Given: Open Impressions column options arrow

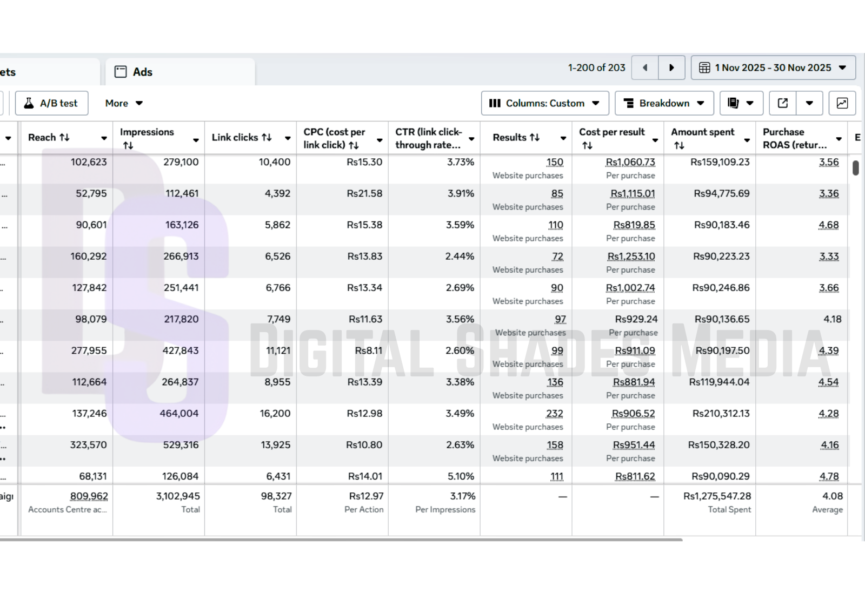Looking at the screenshot, I should 196,140.
